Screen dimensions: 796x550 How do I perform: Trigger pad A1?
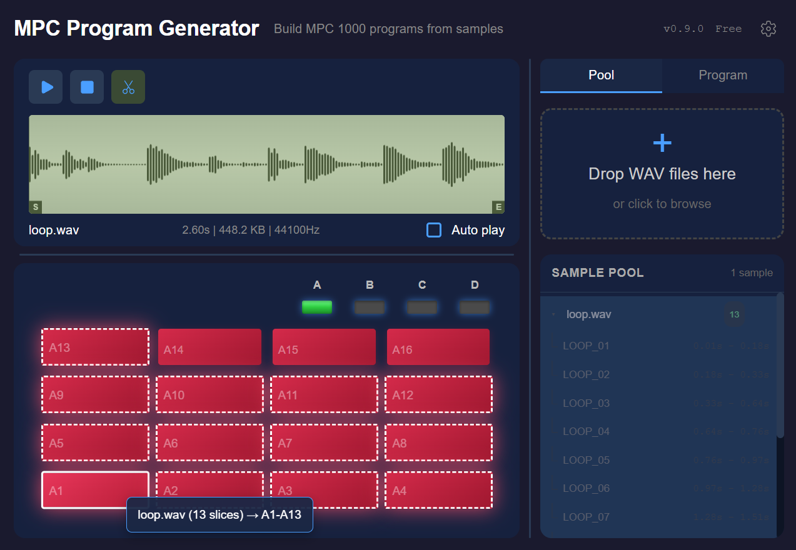coord(95,490)
